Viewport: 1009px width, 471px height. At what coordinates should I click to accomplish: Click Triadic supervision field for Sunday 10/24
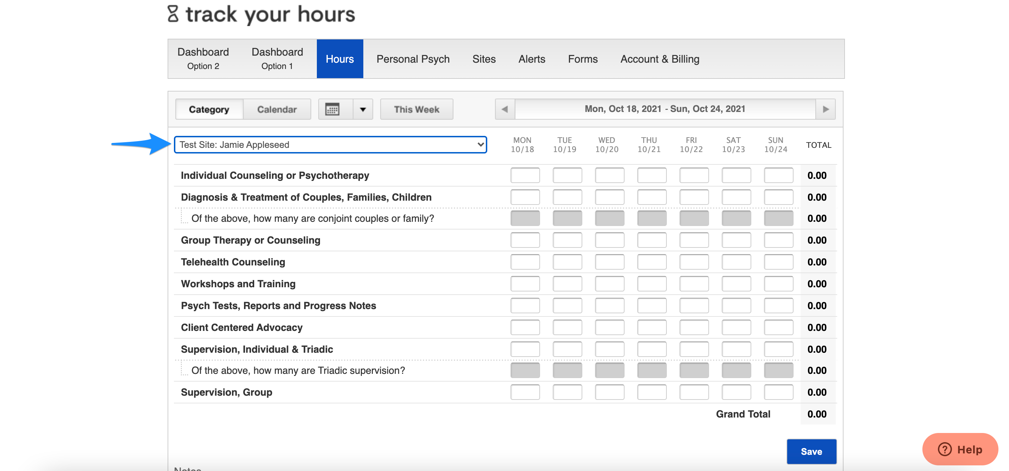[x=779, y=370]
